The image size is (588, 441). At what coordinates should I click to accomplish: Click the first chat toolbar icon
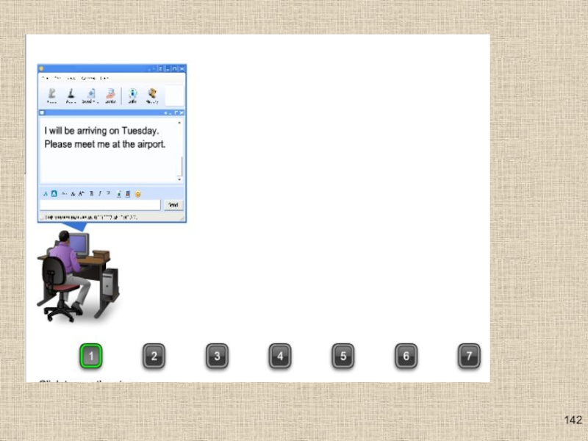point(51,96)
